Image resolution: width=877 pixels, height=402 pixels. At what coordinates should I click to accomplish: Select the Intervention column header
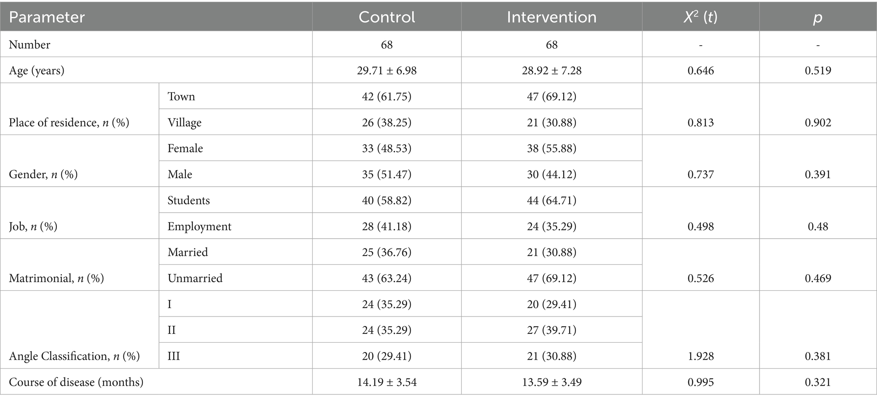(x=551, y=17)
